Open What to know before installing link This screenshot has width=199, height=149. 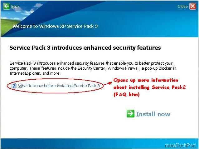(x=59, y=86)
